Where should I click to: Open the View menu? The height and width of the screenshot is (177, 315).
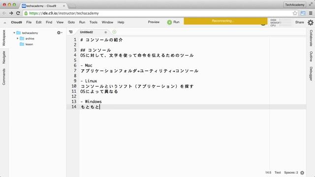pyautogui.click(x=60, y=22)
